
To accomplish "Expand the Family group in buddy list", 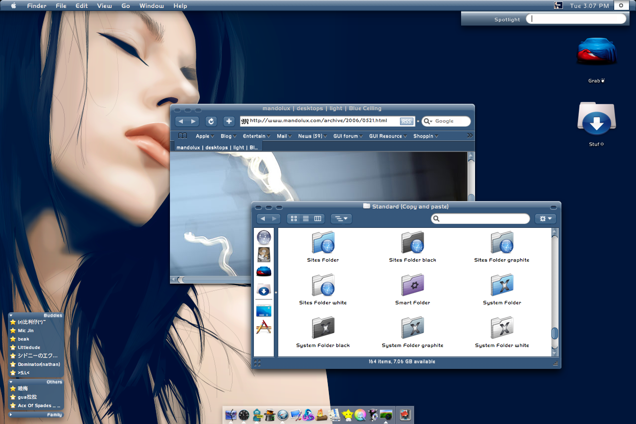I will pos(11,415).
